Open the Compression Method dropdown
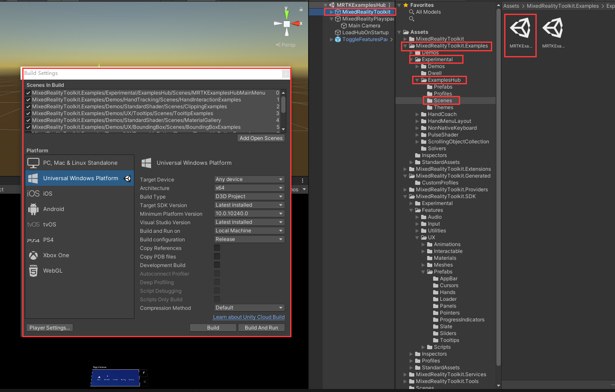This screenshot has width=615, height=392. point(249,308)
